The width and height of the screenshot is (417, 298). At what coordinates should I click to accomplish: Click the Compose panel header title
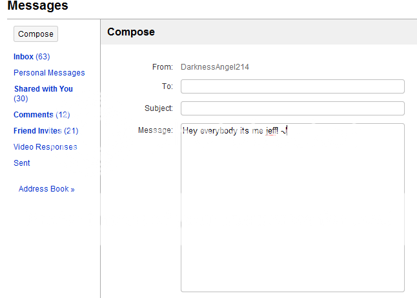pos(131,32)
